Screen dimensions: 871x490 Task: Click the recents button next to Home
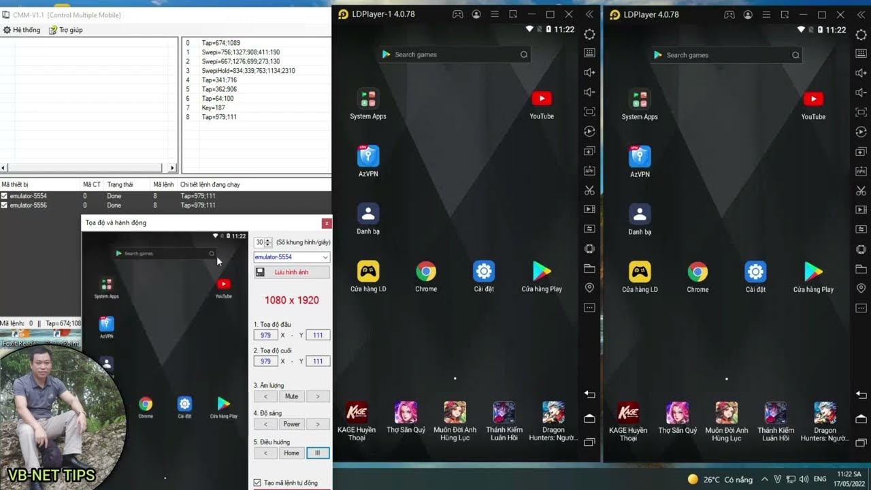[318, 453]
